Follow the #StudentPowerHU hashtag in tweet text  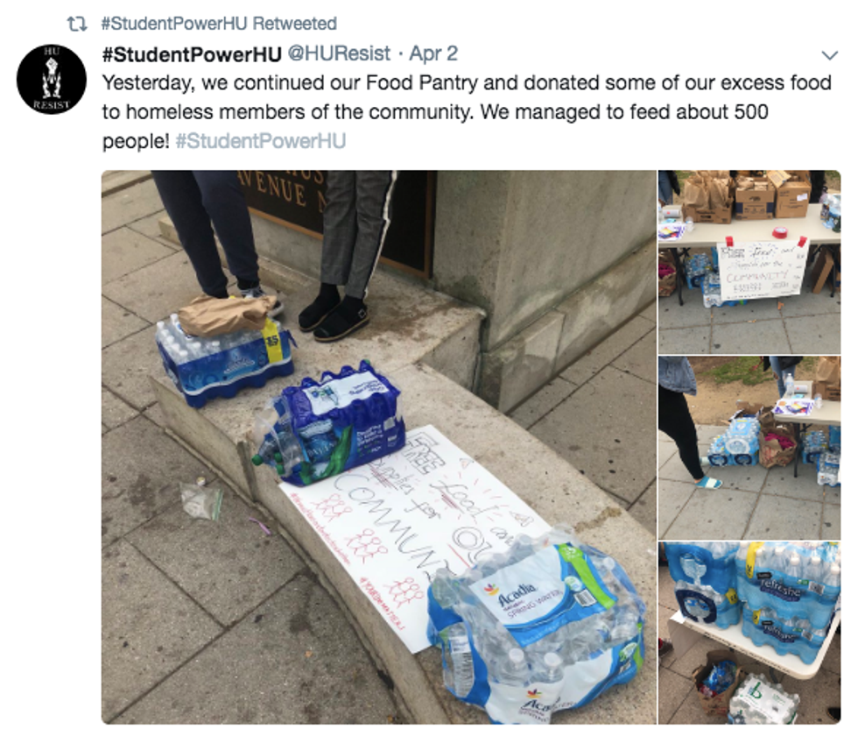(261, 141)
